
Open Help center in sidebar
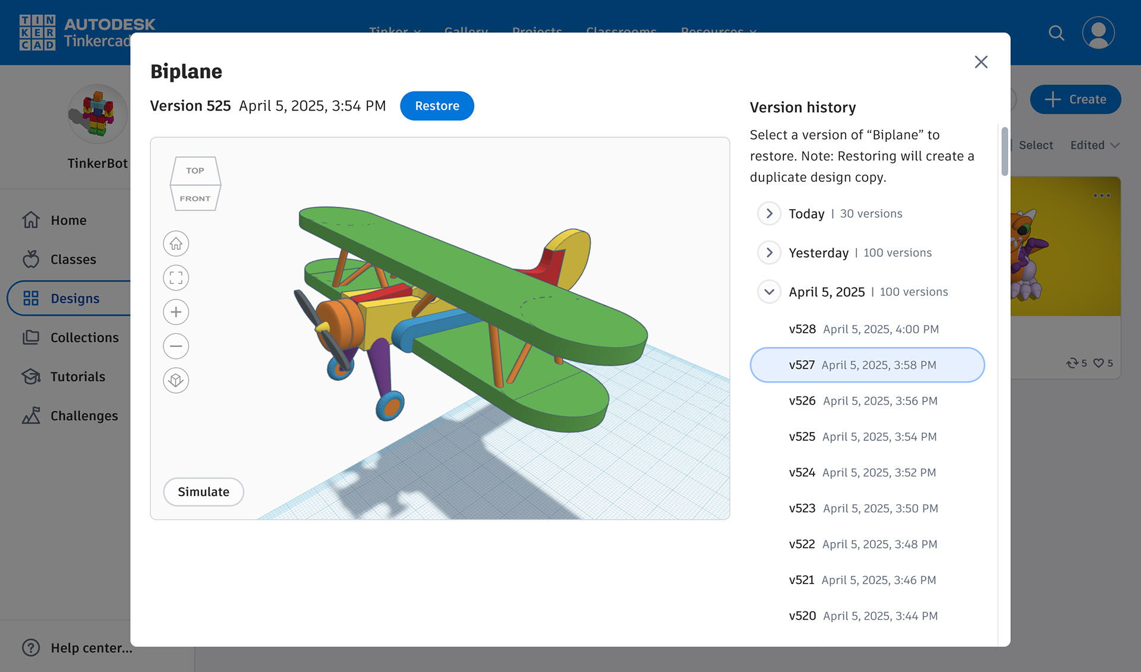tap(77, 648)
